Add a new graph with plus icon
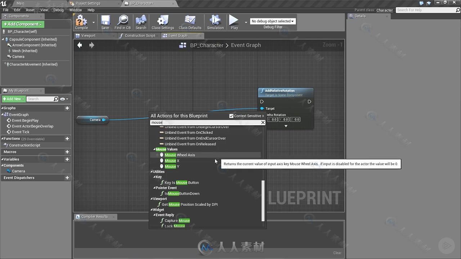 [67, 108]
